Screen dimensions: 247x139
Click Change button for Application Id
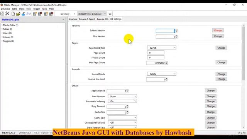tap(211, 91)
